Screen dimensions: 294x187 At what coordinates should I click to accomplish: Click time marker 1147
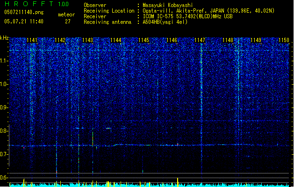pos(200,40)
